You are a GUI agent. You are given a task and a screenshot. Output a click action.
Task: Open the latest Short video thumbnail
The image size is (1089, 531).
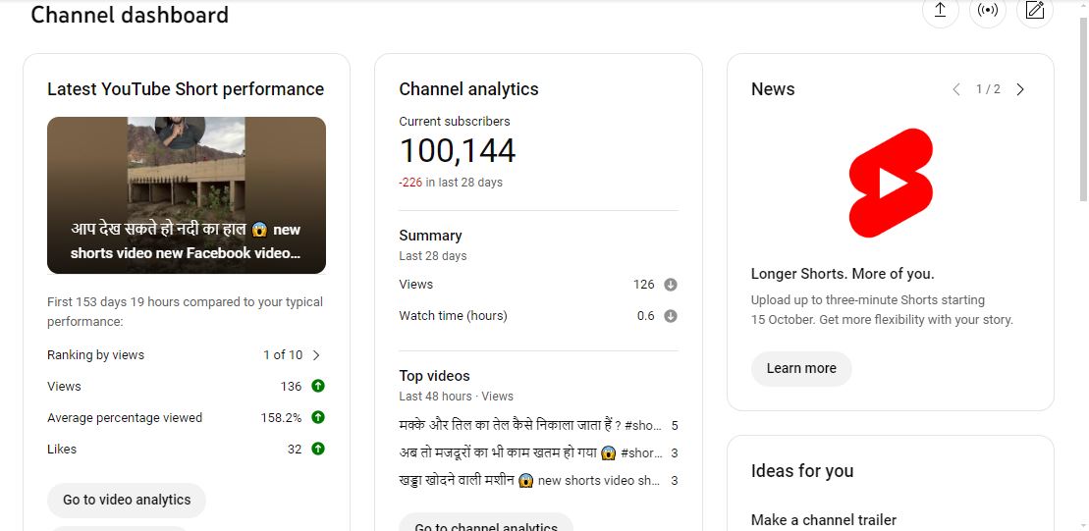click(x=187, y=195)
